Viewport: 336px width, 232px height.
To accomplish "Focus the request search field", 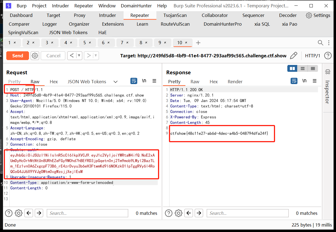I will point(87,213).
